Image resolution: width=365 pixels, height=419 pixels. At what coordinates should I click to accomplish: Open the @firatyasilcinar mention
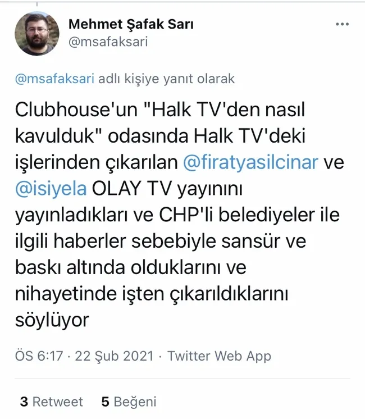[250, 162]
